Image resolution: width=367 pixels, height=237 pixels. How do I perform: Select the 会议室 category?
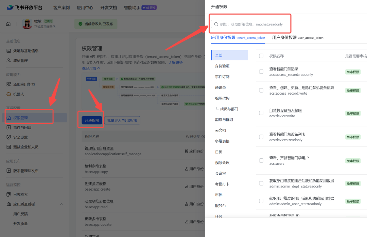(x=221, y=174)
